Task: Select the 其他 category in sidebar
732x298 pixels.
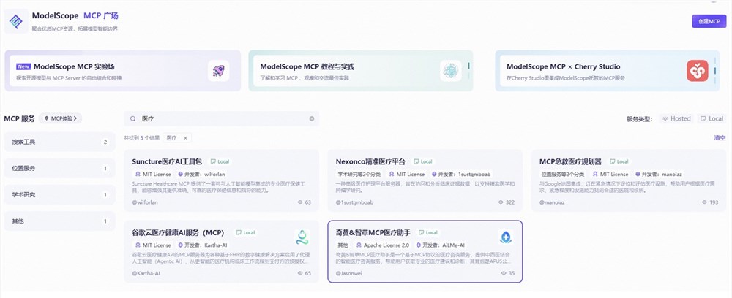Action: pos(59,221)
